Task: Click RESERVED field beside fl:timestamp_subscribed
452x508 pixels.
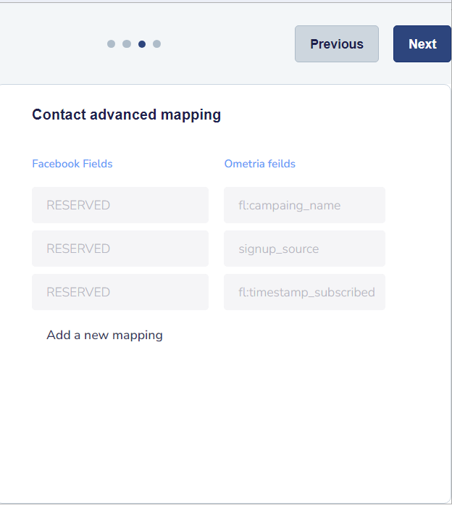Action: (x=120, y=292)
